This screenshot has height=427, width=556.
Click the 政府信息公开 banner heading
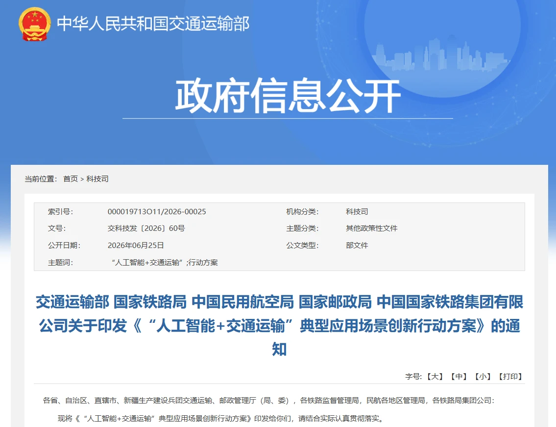click(288, 95)
